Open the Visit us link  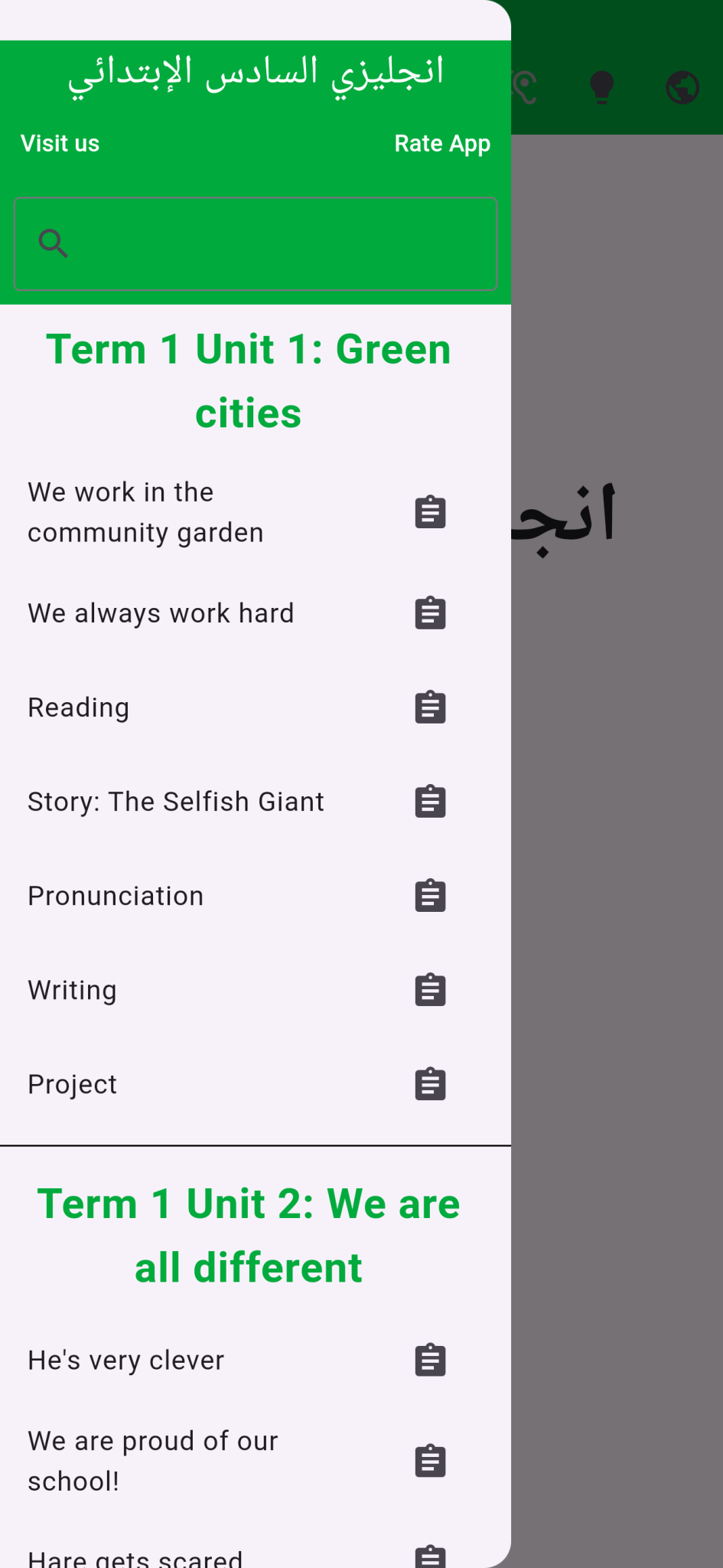tap(60, 144)
